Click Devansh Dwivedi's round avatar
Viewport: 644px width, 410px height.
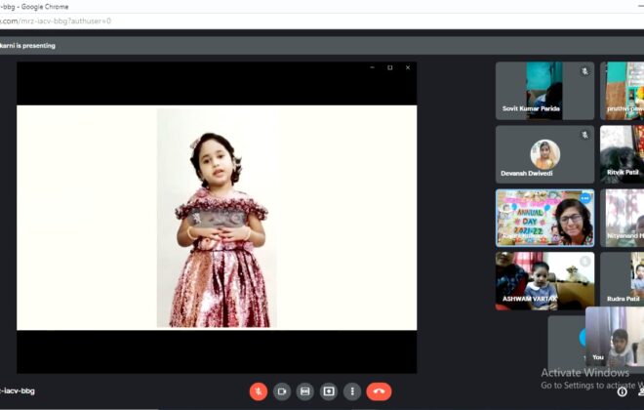click(x=544, y=154)
